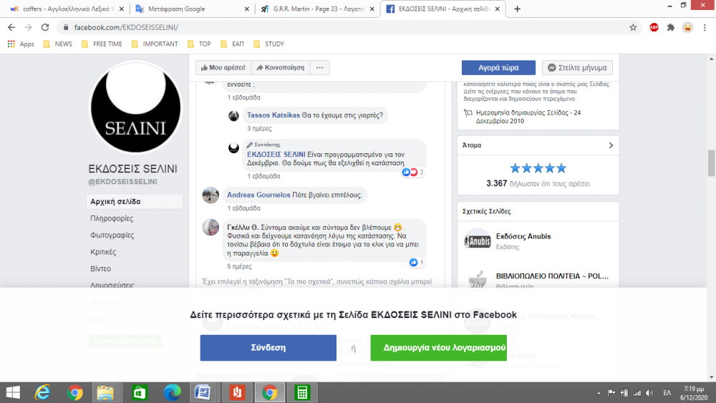Open the ΕΑΠ bookmarks folder
This screenshot has height=403, width=716.
click(233, 44)
